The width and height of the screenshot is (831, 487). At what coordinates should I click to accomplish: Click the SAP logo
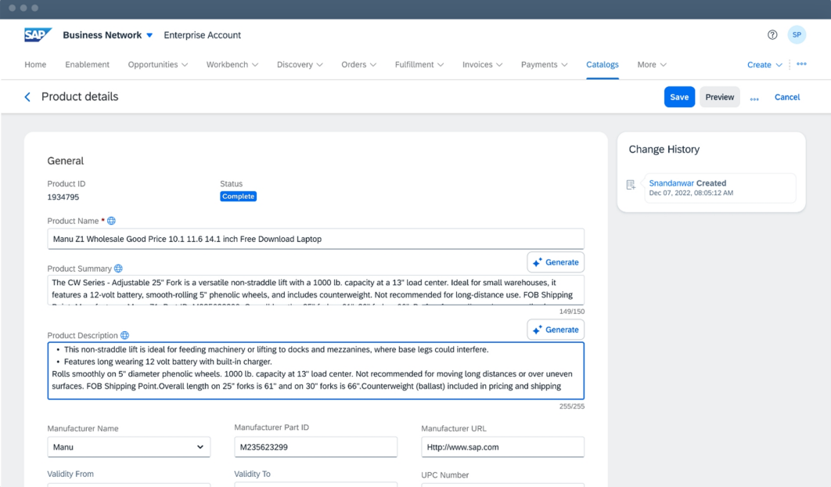[38, 35]
